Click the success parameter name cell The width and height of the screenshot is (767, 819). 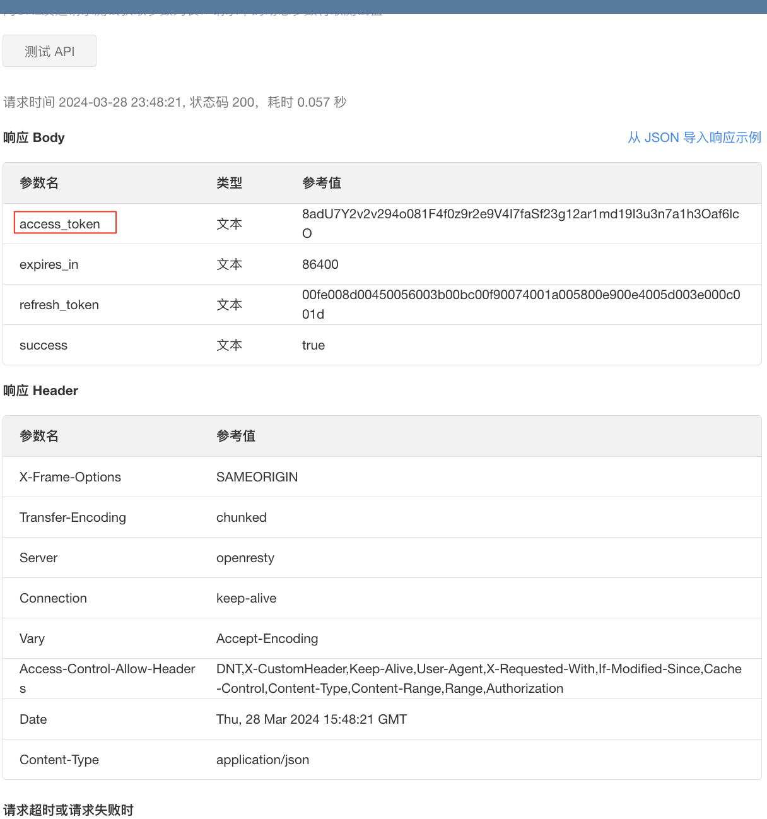pos(44,345)
